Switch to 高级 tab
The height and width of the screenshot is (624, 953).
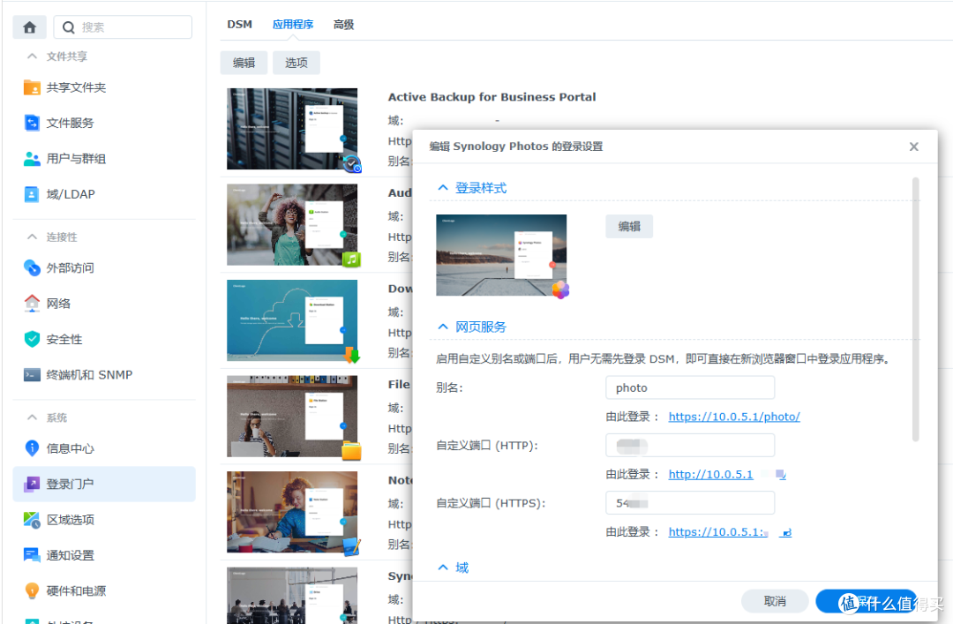click(x=343, y=25)
